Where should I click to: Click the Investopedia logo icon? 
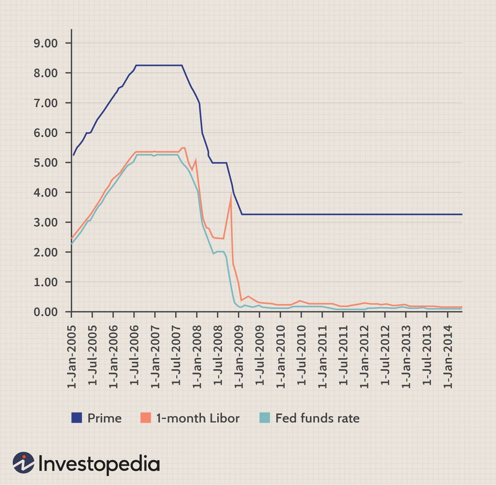point(23,462)
